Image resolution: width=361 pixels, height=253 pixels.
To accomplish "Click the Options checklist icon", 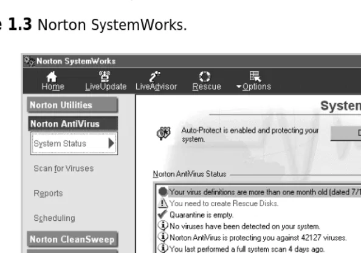I will coord(255,77).
